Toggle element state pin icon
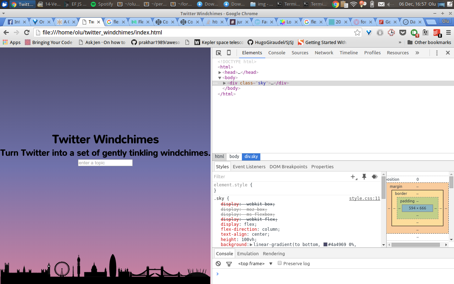The height and width of the screenshot is (284, 454). 364,177
